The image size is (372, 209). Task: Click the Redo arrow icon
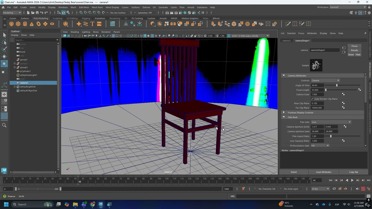click(46, 13)
